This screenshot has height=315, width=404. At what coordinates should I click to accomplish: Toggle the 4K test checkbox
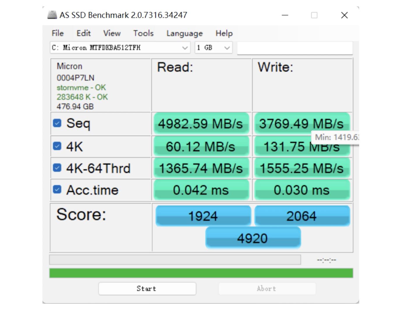[57, 146]
